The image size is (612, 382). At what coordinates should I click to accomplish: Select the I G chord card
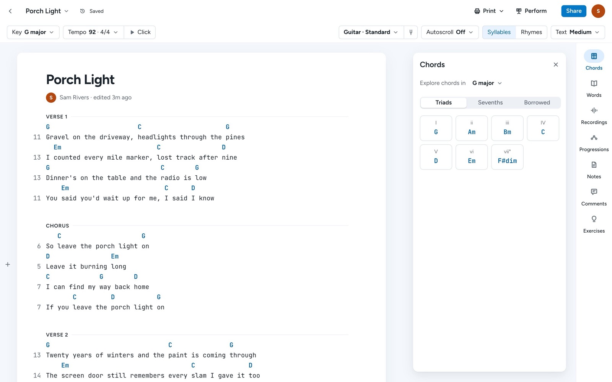pyautogui.click(x=436, y=128)
